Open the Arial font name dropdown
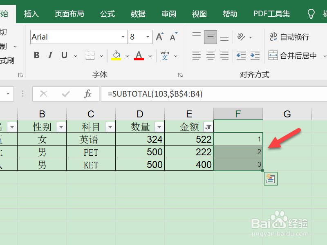 (x=124, y=37)
